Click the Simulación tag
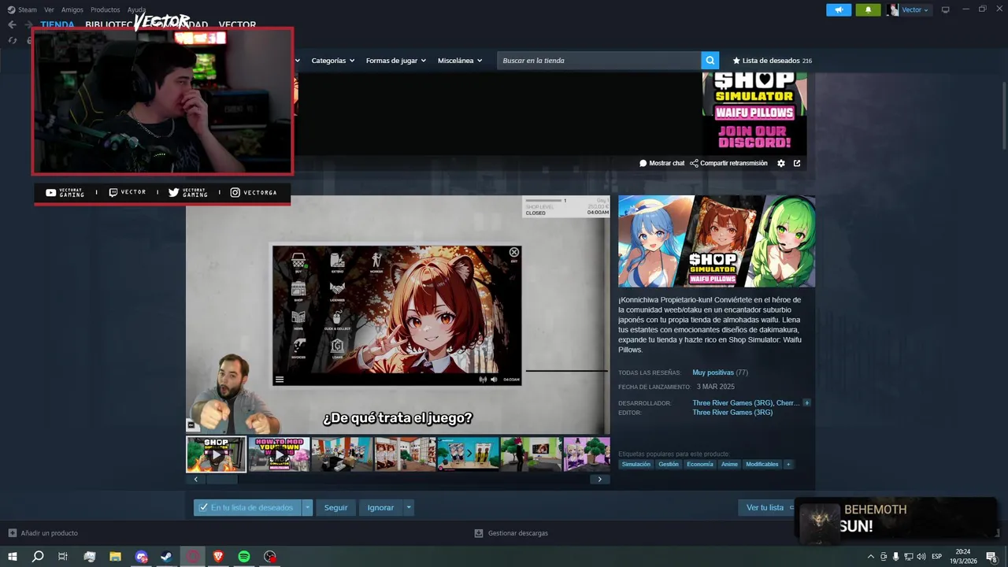 pos(636,465)
